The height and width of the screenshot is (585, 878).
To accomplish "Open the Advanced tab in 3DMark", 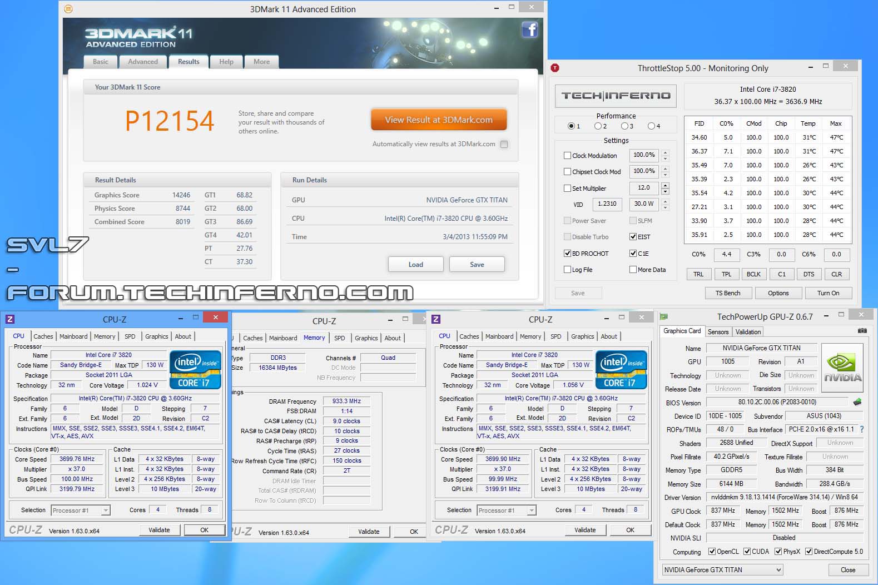I will tap(143, 62).
